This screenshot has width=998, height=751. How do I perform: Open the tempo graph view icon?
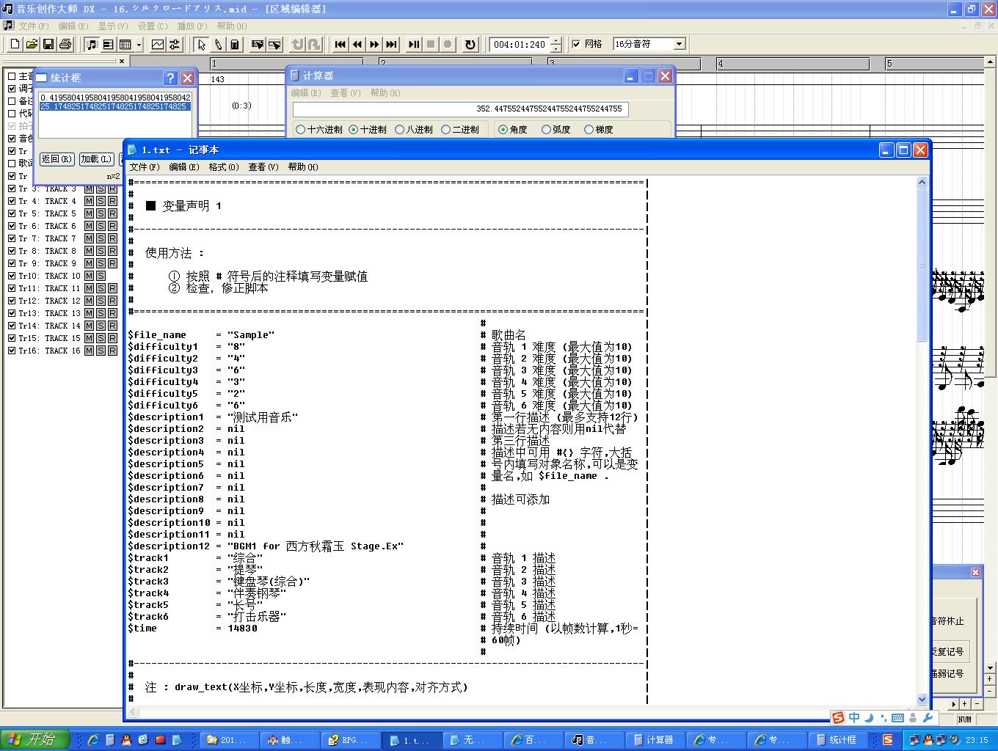coord(158,45)
